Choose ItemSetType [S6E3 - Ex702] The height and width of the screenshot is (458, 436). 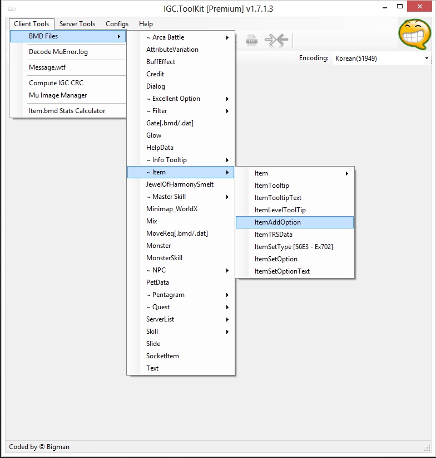295,247
